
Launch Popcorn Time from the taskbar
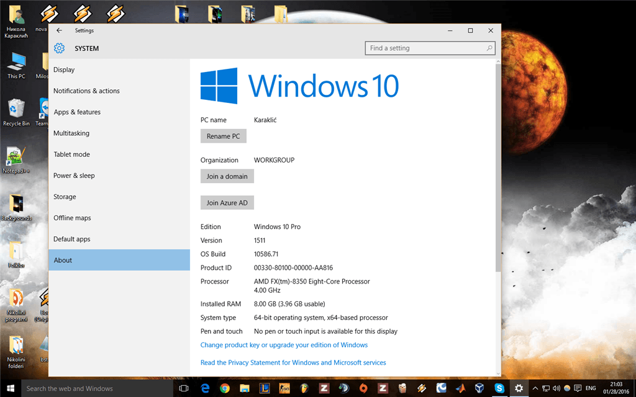402,388
